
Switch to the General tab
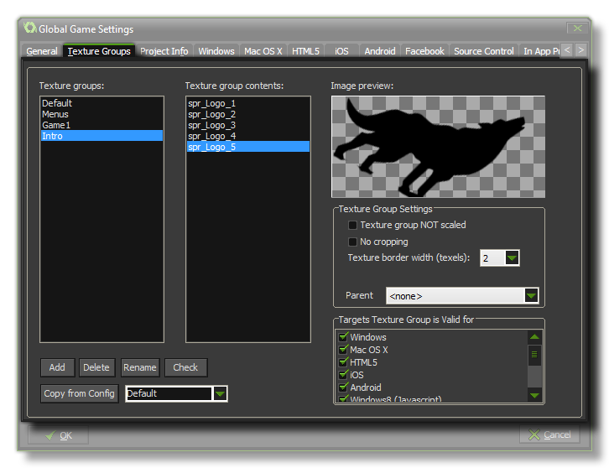point(42,51)
